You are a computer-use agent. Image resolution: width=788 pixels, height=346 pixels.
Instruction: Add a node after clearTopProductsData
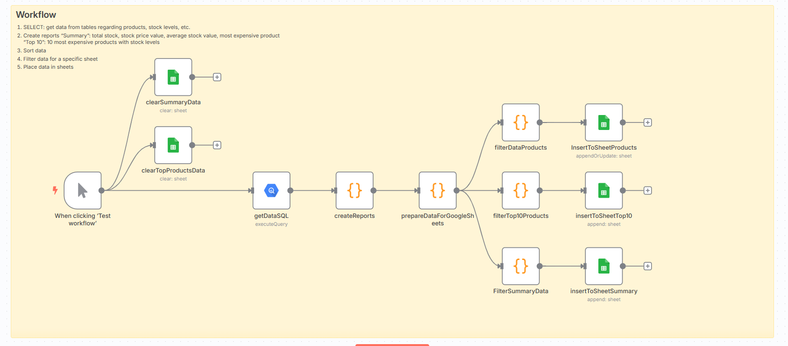[217, 145]
